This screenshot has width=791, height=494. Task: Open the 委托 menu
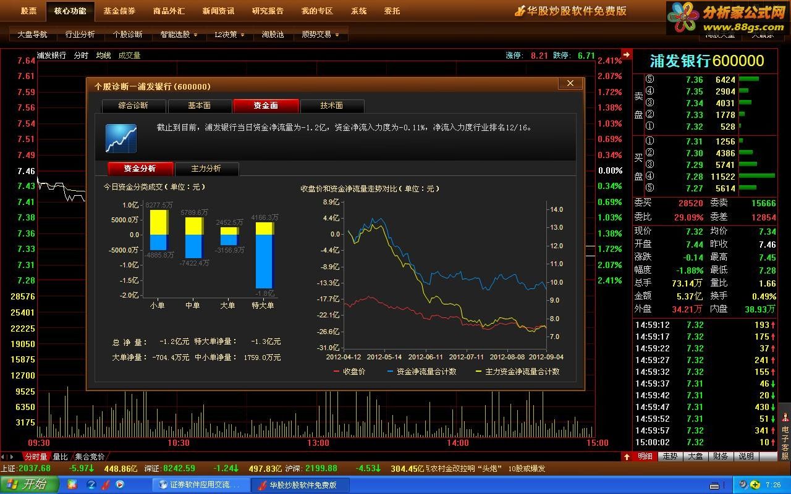coord(392,11)
